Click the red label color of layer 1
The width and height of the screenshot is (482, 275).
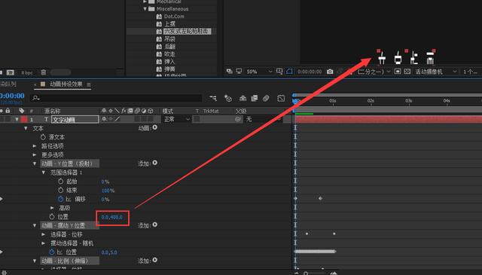(24, 119)
